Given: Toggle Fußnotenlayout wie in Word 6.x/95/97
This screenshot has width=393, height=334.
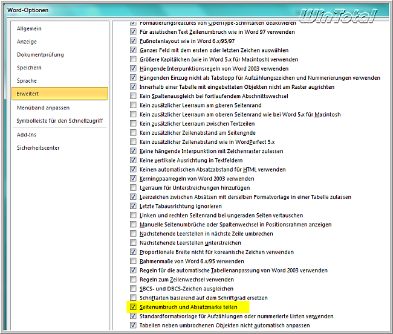Looking at the screenshot, I should 133,41.
